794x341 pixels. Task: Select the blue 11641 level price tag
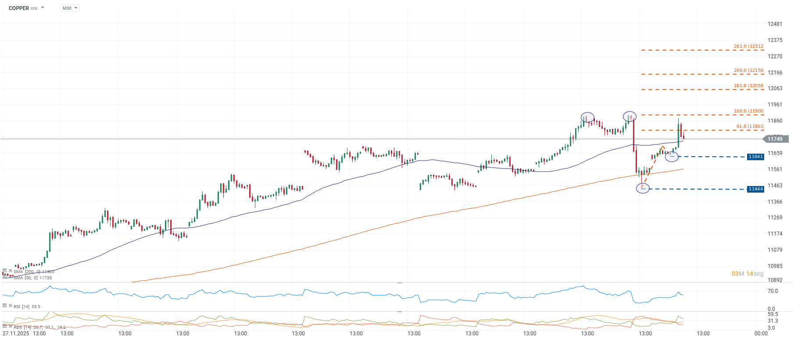755,157
